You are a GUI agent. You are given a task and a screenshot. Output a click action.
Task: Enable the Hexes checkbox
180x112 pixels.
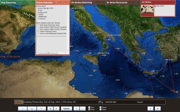click(x=89, y=107)
